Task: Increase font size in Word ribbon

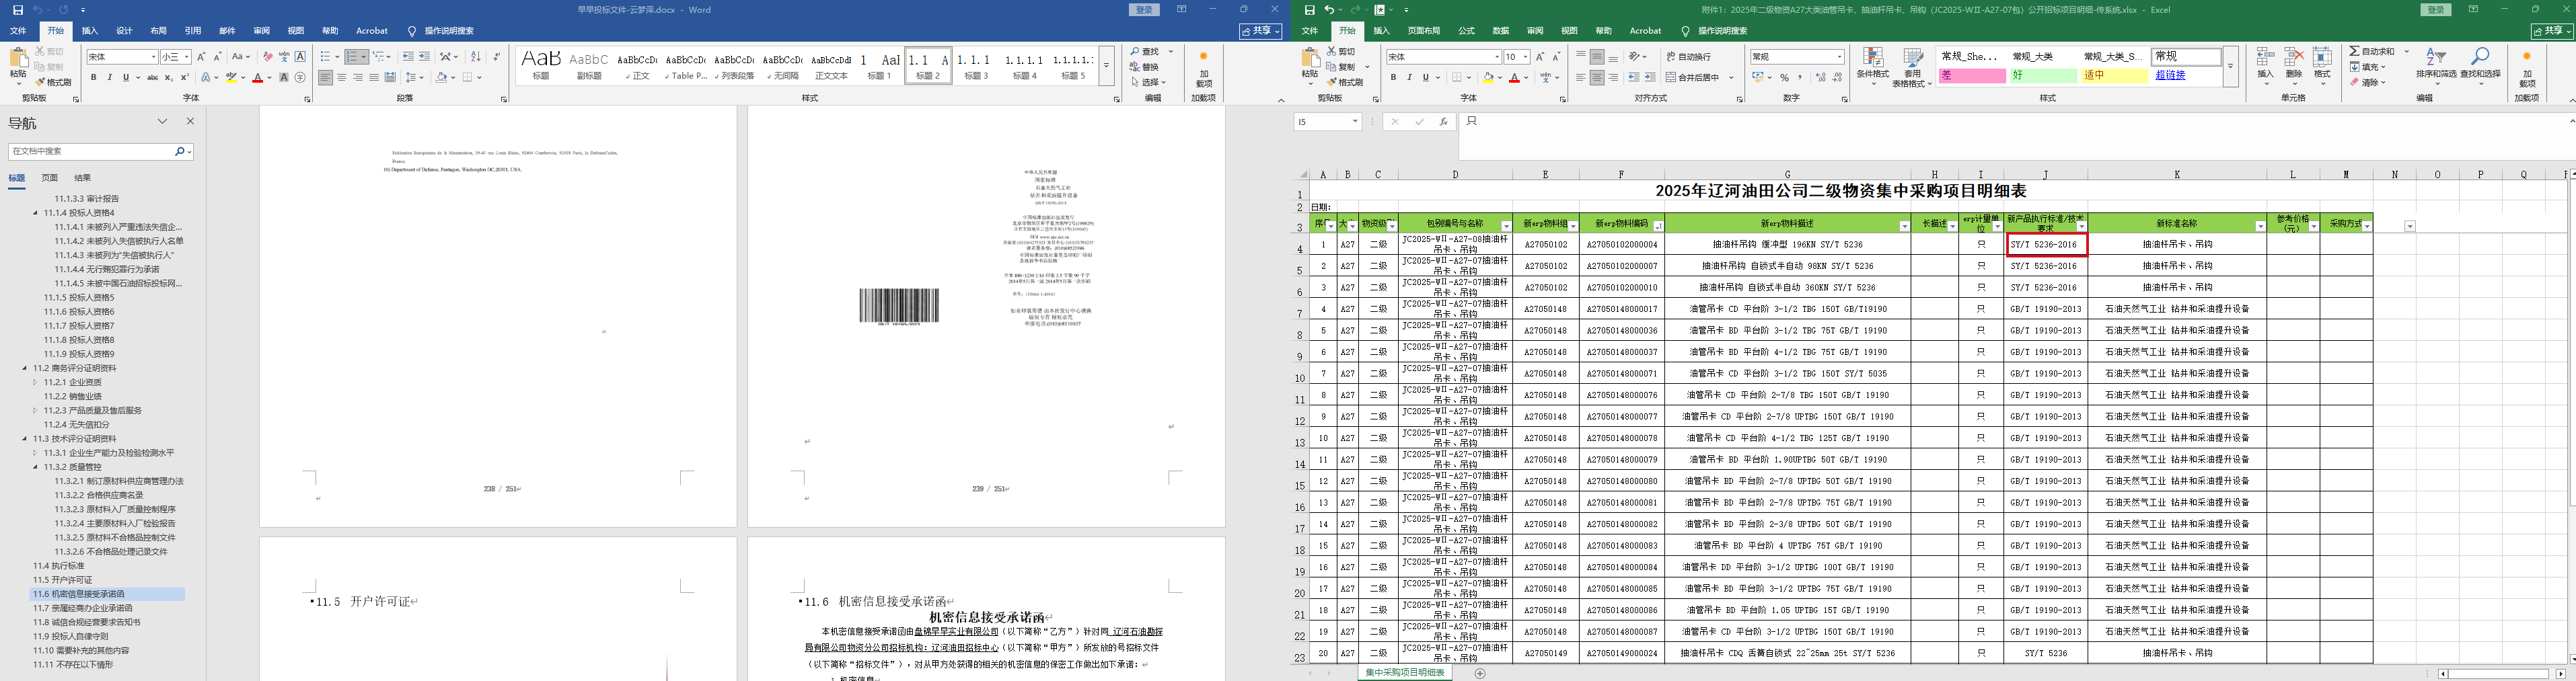Action: [x=201, y=57]
